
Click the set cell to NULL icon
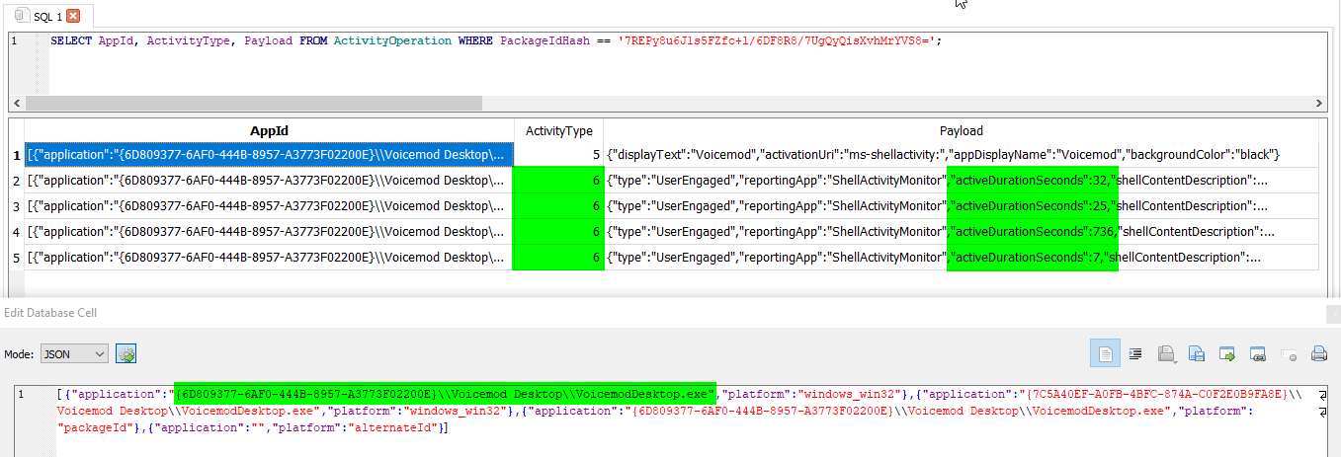point(1289,353)
